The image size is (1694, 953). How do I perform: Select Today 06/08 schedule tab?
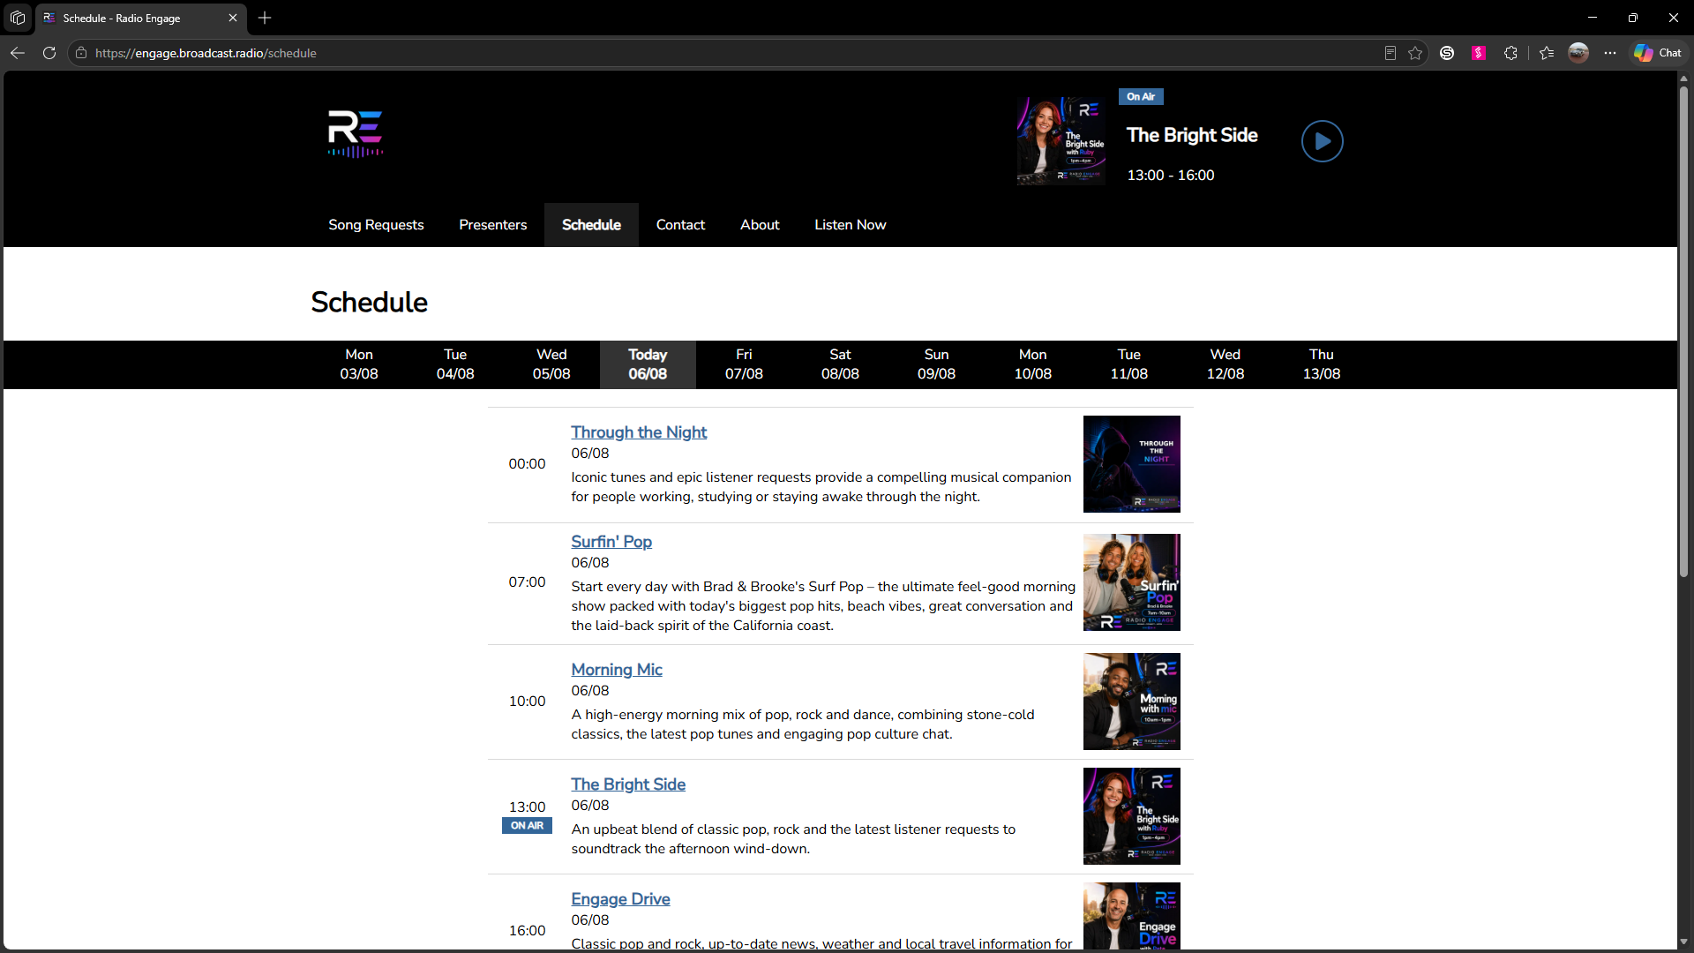click(x=648, y=364)
